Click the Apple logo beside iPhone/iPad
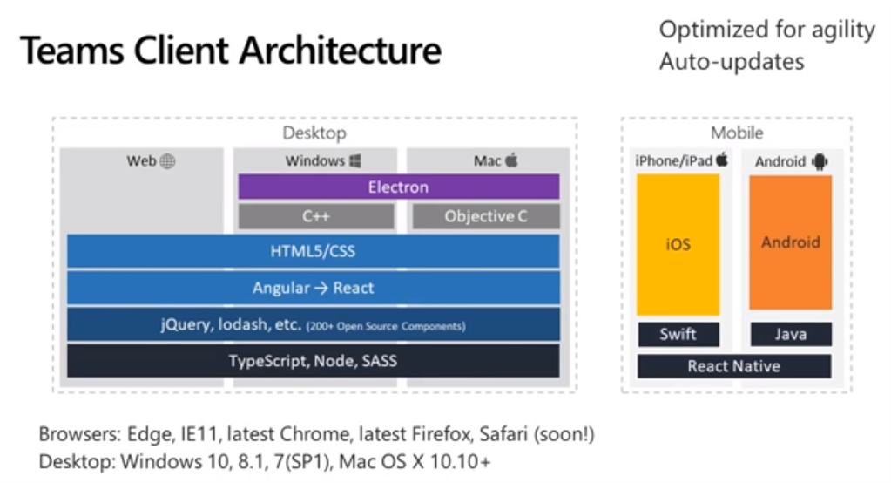This screenshot has width=891, height=483. click(x=722, y=160)
